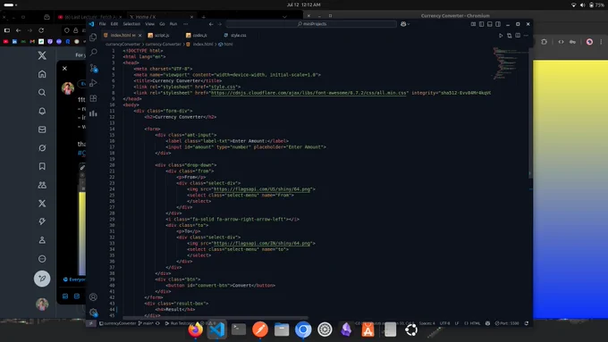Open the Run menu in VS Code
Image resolution: width=608 pixels, height=342 pixels.
click(173, 24)
